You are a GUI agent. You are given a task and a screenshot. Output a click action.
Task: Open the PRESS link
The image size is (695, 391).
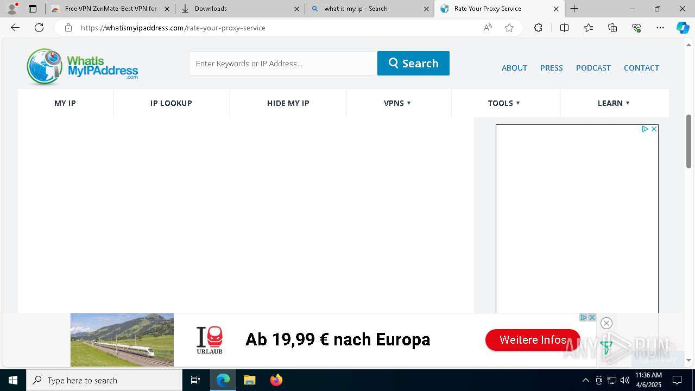coord(551,68)
